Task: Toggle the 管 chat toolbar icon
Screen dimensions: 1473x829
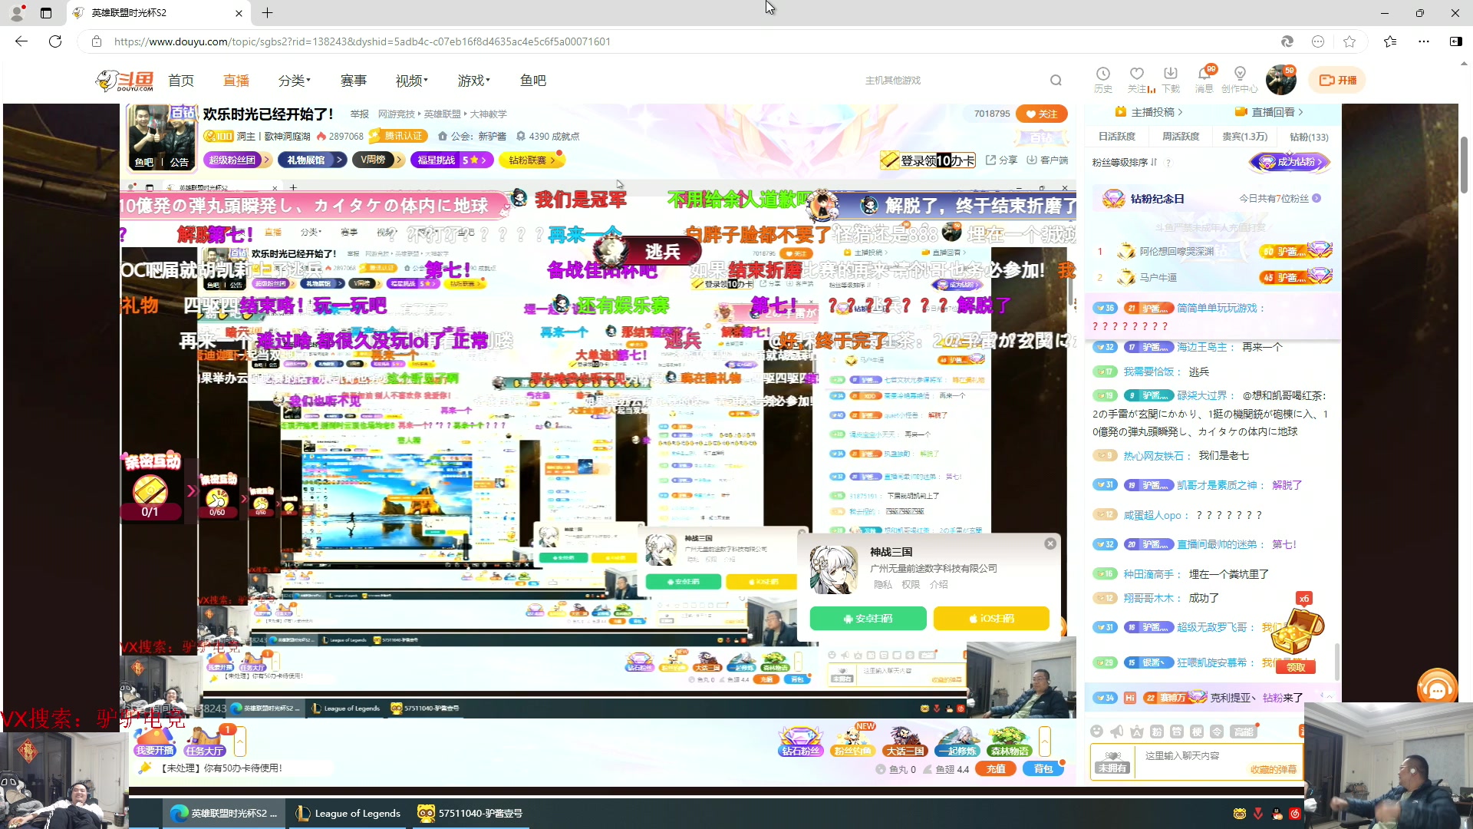Action: click(1177, 732)
